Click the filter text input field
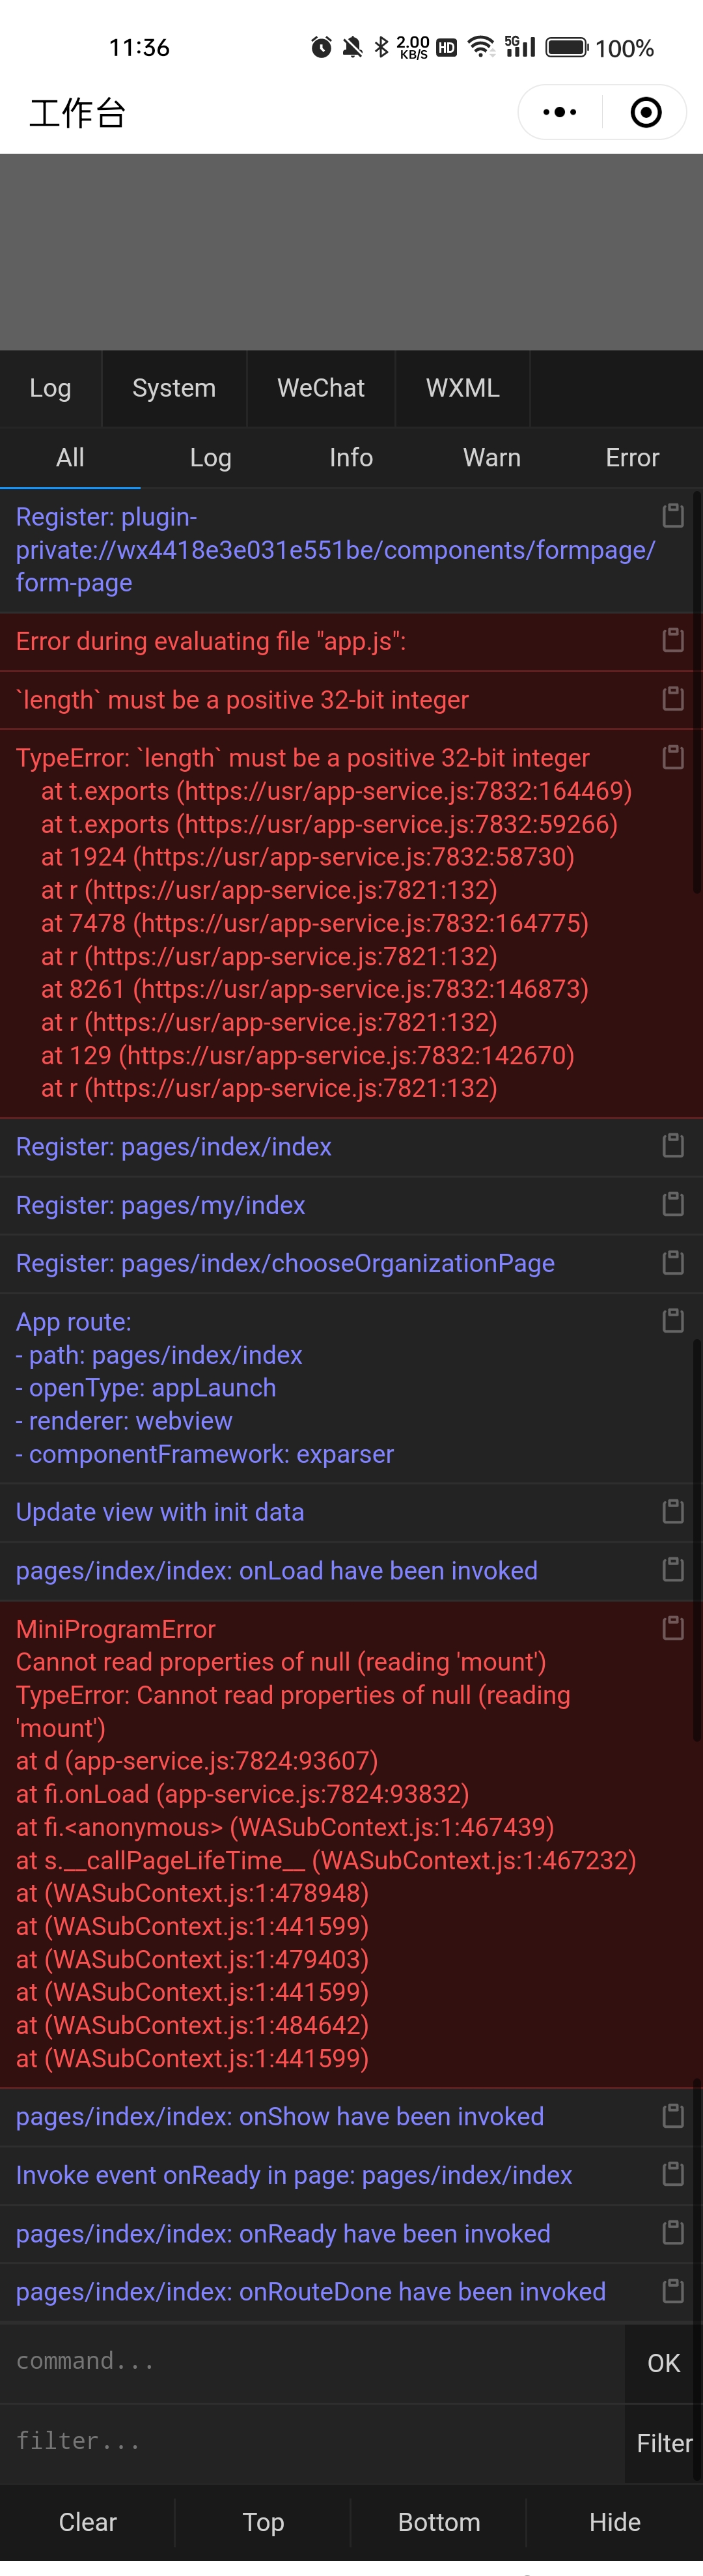The image size is (703, 2576). (x=300, y=2442)
